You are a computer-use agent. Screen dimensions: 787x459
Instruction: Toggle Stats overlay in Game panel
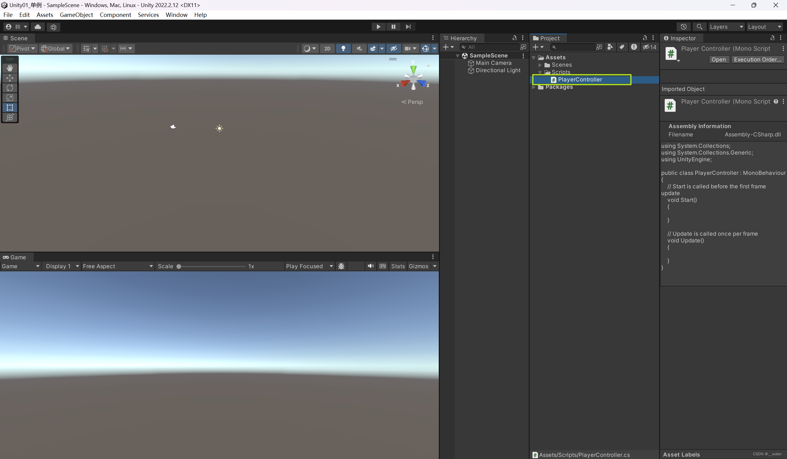397,266
